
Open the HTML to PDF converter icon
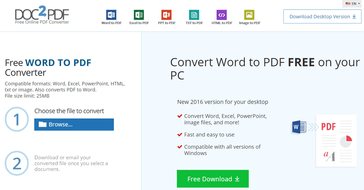coord(222,15)
